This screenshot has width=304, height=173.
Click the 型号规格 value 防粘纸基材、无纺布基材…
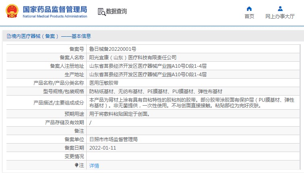(156, 92)
